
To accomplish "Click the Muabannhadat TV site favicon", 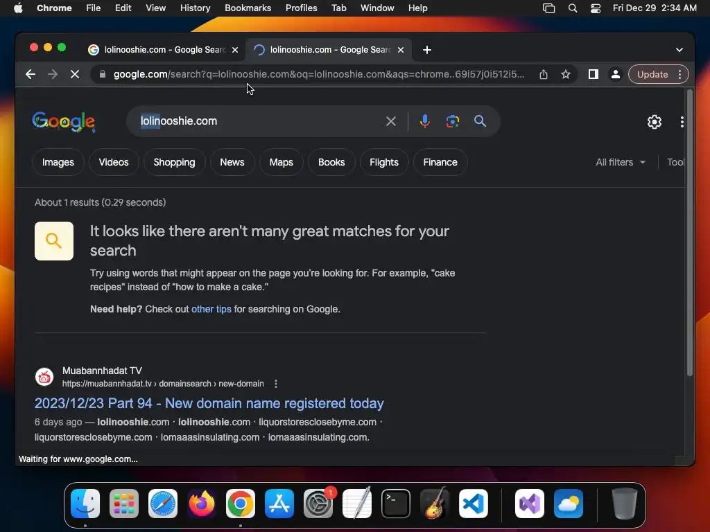I will (44, 376).
